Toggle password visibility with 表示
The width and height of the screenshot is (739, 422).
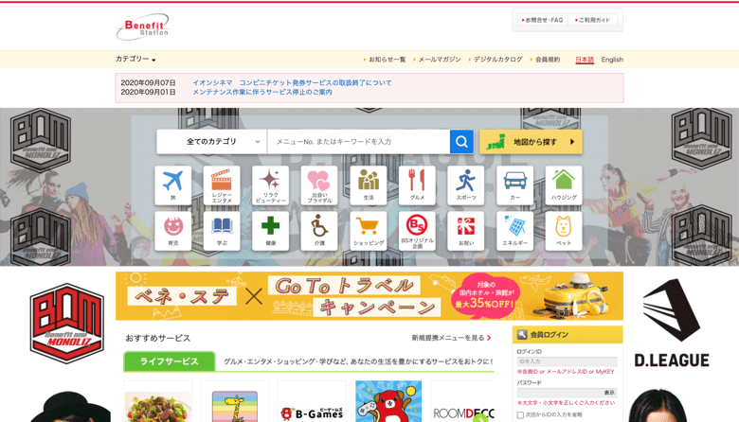609,392
